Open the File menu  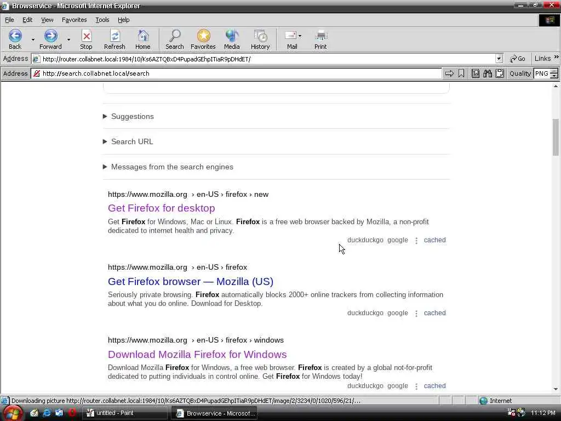[9, 20]
